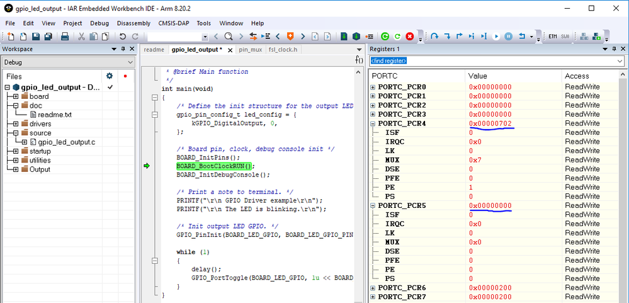Click the Go (run) play icon
Screen dimensions: 629x303
click(x=496, y=37)
